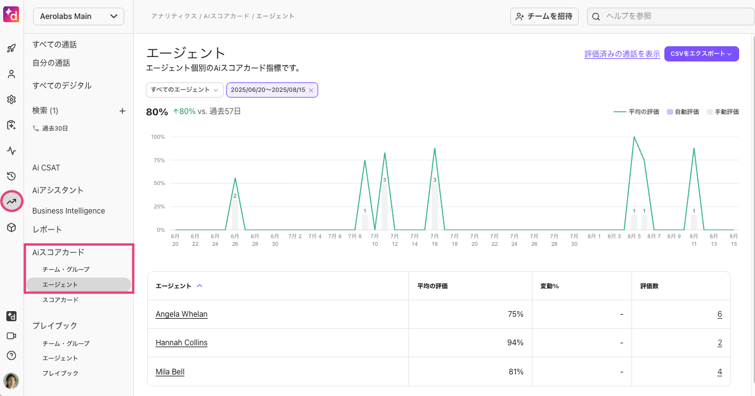Image resolution: width=755 pixels, height=396 pixels.
Task: Click the 評価数 column header
Action: (x=649, y=286)
